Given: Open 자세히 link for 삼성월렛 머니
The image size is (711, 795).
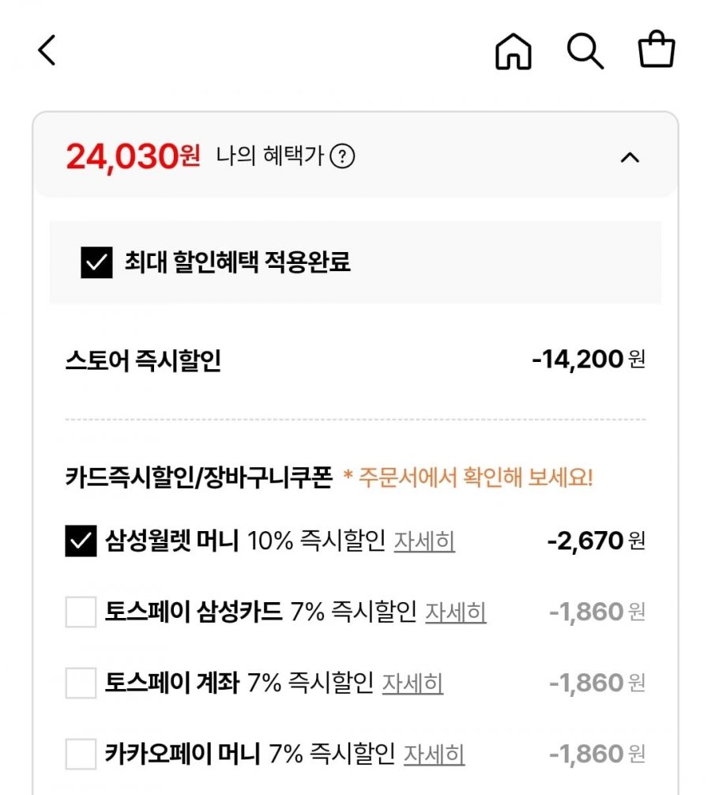Looking at the screenshot, I should tap(424, 541).
